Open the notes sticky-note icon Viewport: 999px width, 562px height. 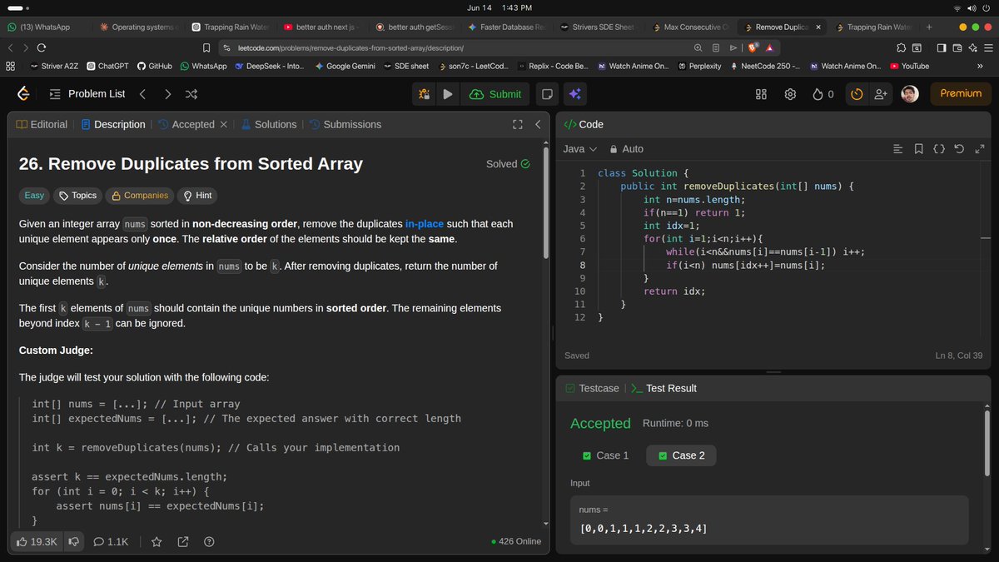point(546,94)
